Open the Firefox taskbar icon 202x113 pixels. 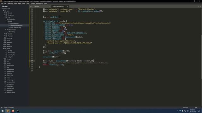pos(13,111)
